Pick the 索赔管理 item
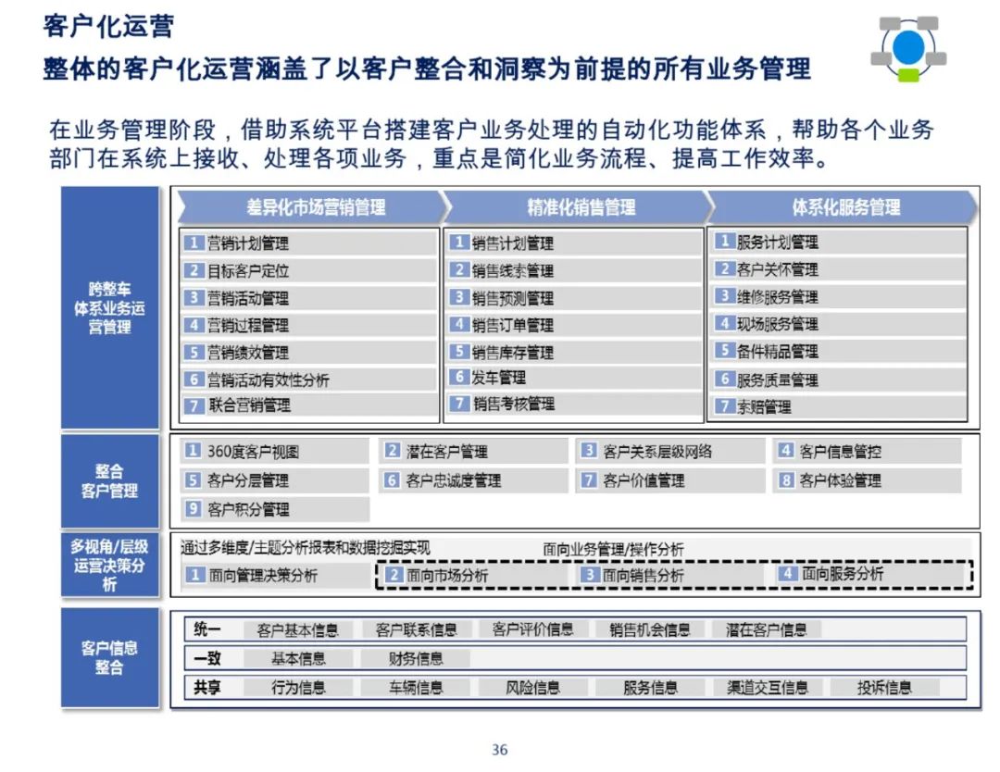This screenshot has height=772, width=1000. [x=839, y=406]
